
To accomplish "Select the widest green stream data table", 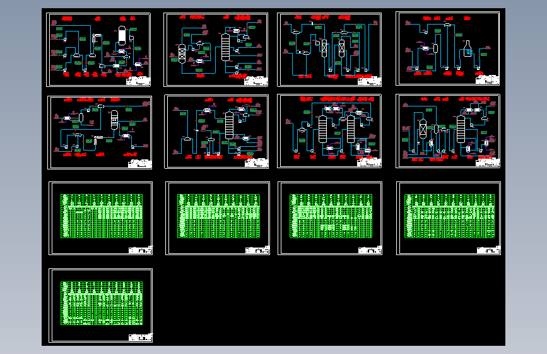I will tap(449, 216).
